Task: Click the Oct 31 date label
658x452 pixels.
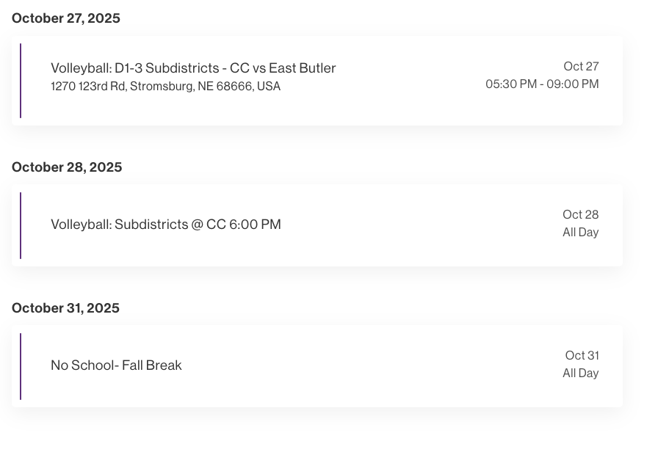Action: (582, 356)
